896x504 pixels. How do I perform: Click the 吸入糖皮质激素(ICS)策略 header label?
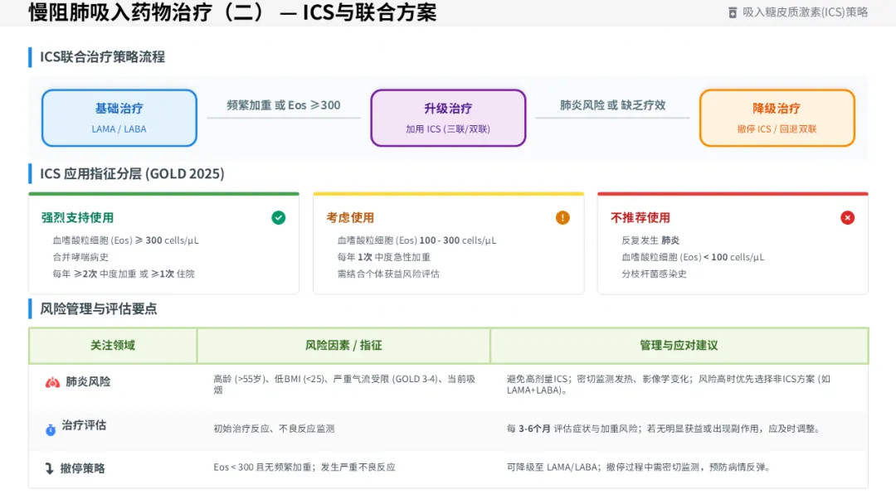(805, 12)
